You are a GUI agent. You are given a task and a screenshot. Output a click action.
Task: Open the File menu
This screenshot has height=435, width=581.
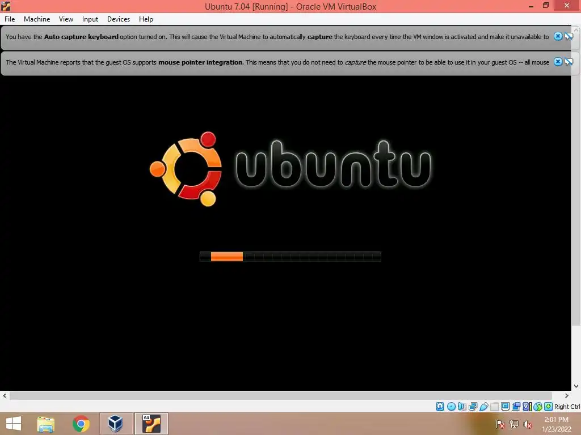pos(10,19)
